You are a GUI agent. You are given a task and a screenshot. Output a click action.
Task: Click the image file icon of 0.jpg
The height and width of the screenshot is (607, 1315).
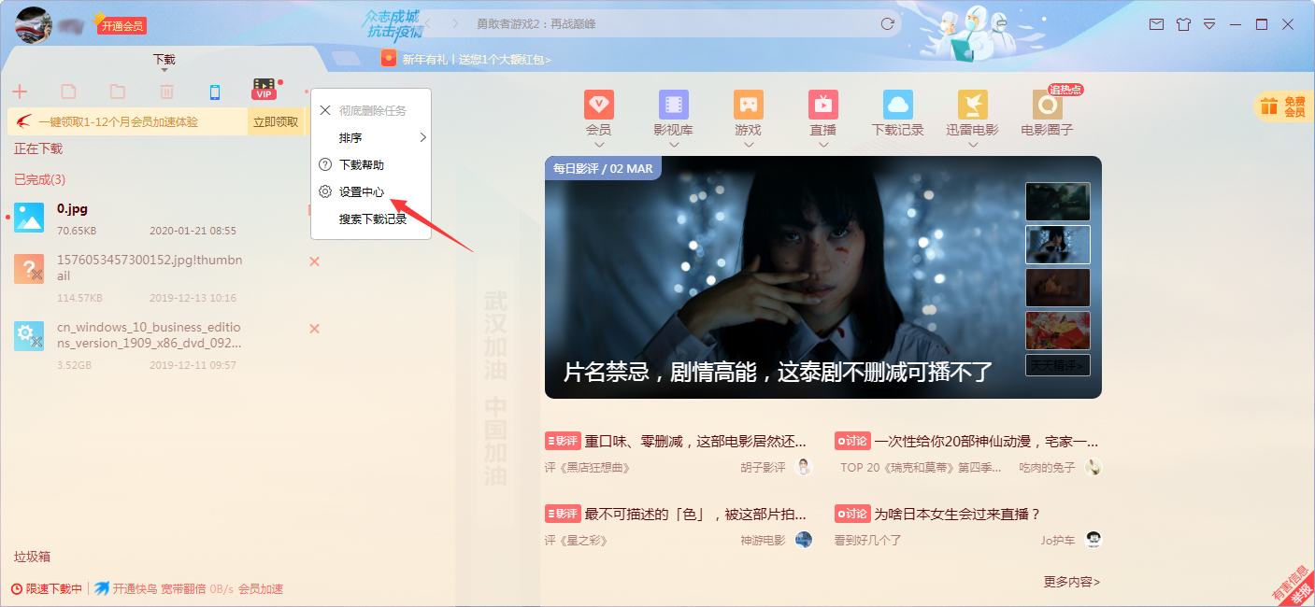[x=29, y=217]
